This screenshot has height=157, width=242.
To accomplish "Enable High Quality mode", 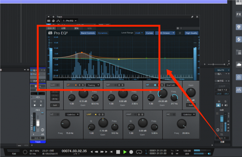I will point(191,33).
